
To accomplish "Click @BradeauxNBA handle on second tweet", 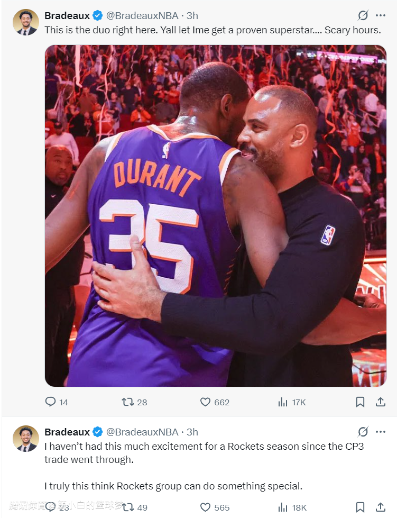I will [x=142, y=432].
